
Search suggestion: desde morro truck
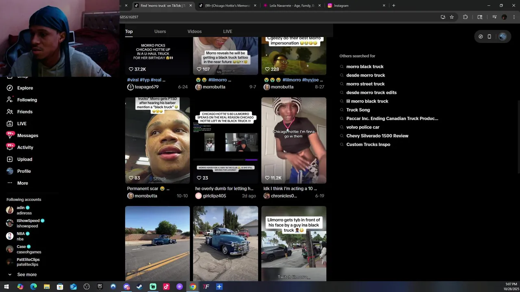(366, 75)
